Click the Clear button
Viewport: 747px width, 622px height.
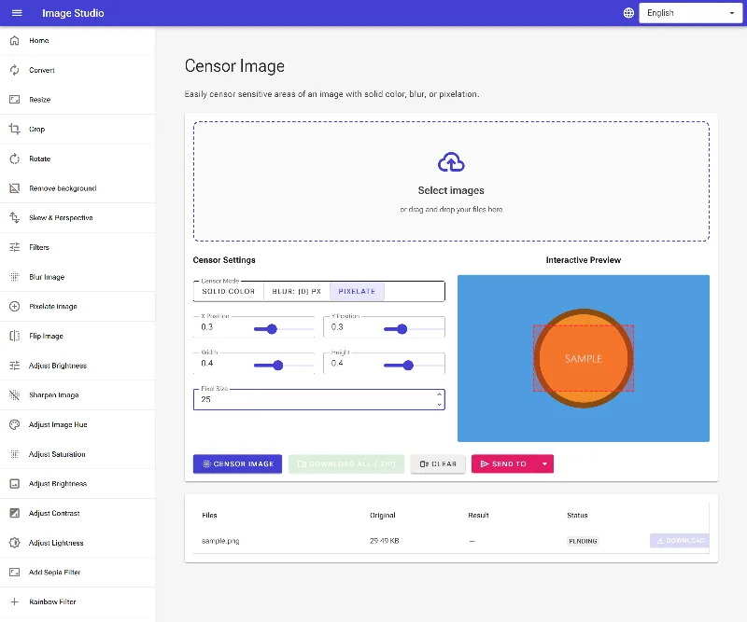(438, 463)
